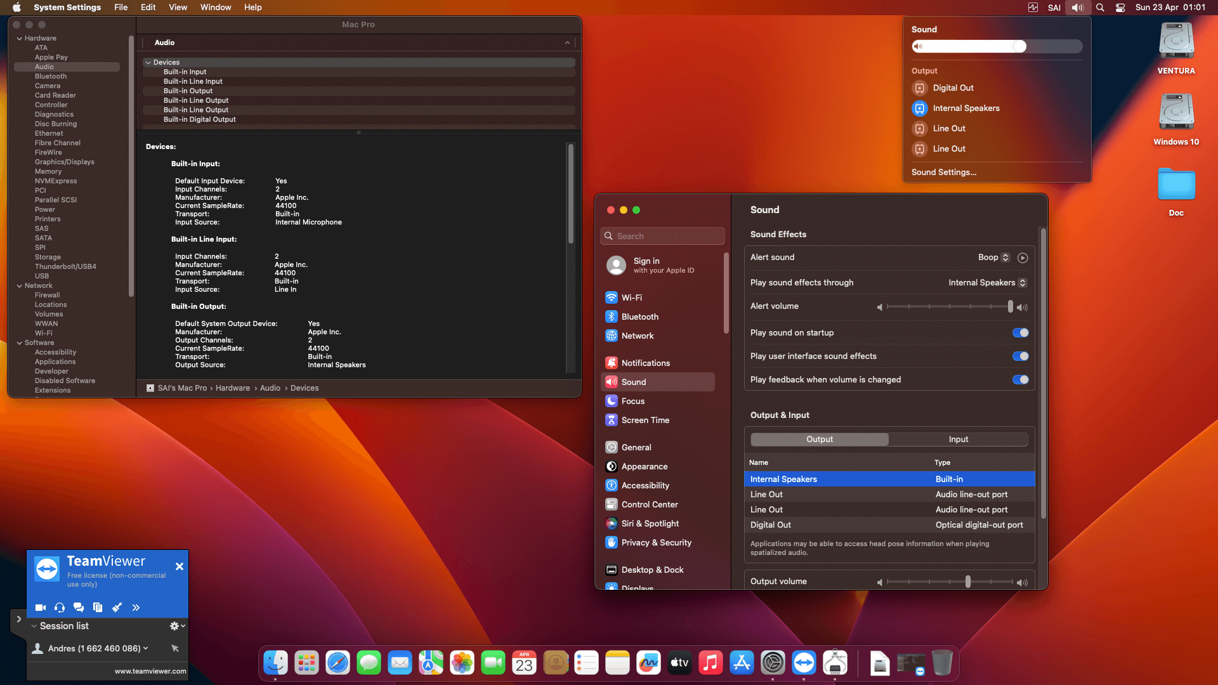
Task: Launch Safari from the Dock
Action: click(337, 663)
